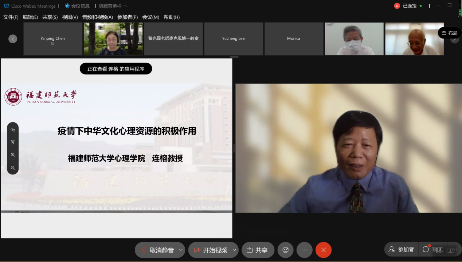The image size is (462, 262).
Task: Select the annotate pen tool on slide toolbar
Action: 13,130
